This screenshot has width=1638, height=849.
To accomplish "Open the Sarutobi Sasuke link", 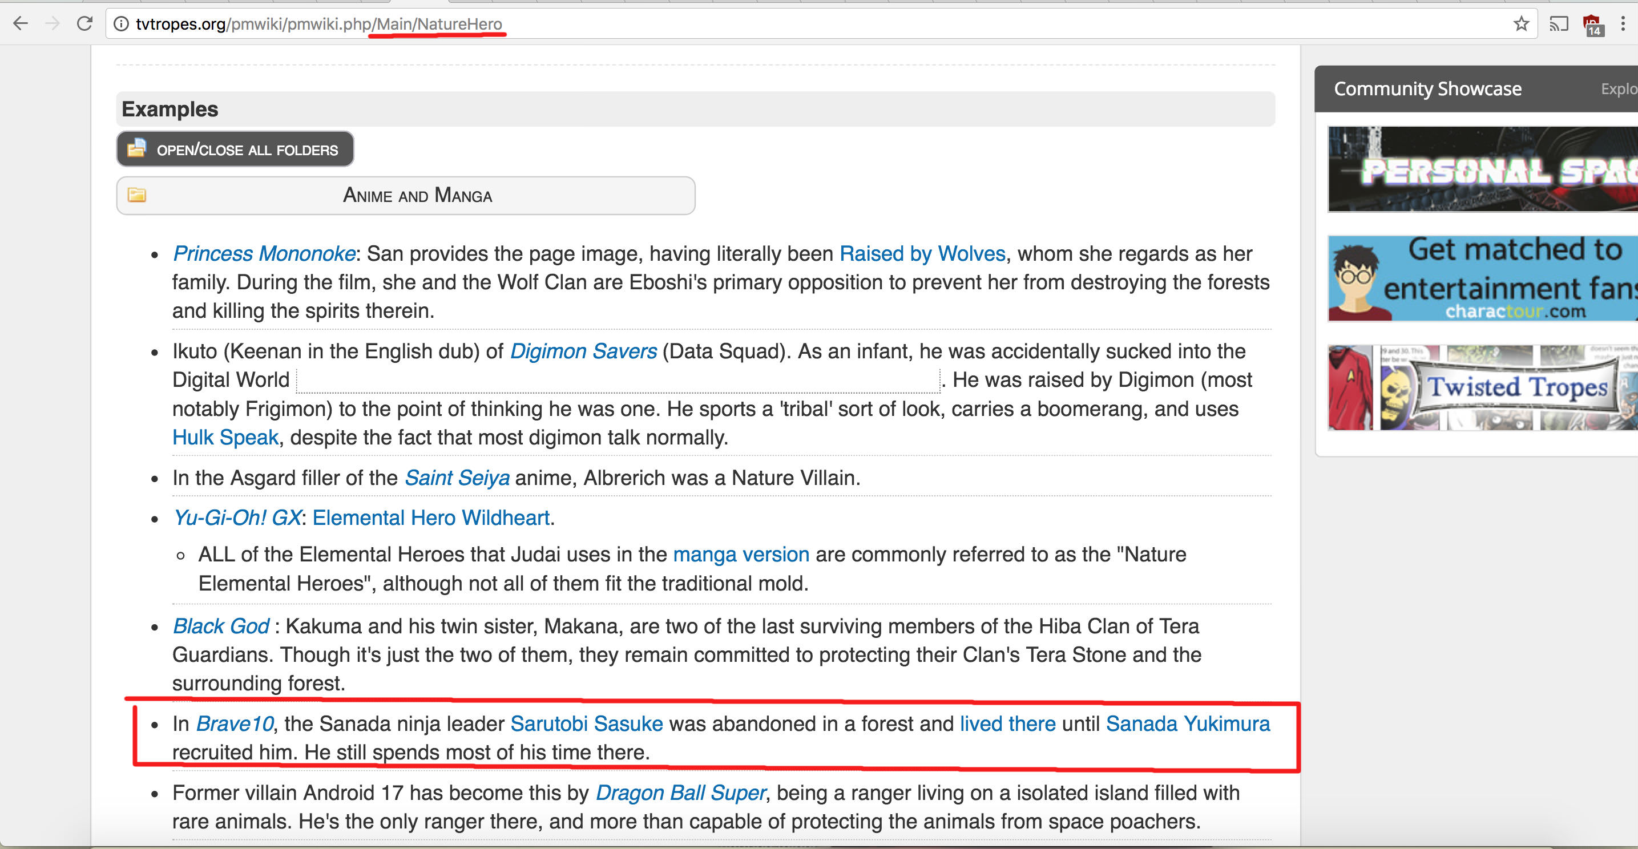I will pyautogui.click(x=586, y=723).
